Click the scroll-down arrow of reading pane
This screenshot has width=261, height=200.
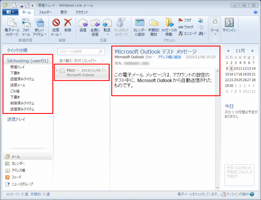point(217,188)
